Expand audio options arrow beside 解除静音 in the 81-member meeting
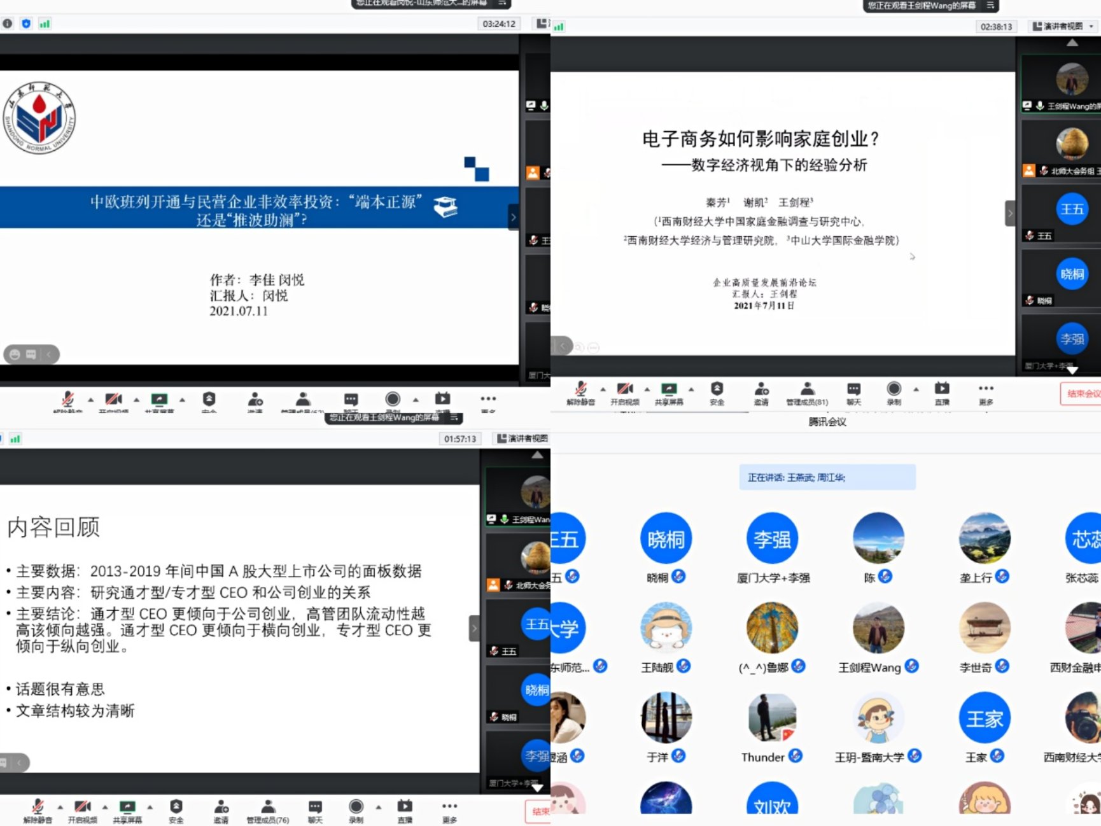This screenshot has height=826, width=1101. click(603, 389)
